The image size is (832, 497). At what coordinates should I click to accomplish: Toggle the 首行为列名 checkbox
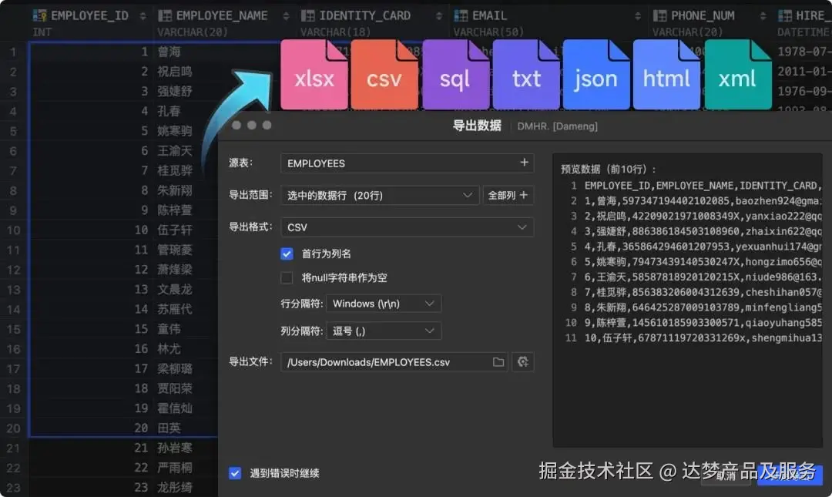coord(287,254)
